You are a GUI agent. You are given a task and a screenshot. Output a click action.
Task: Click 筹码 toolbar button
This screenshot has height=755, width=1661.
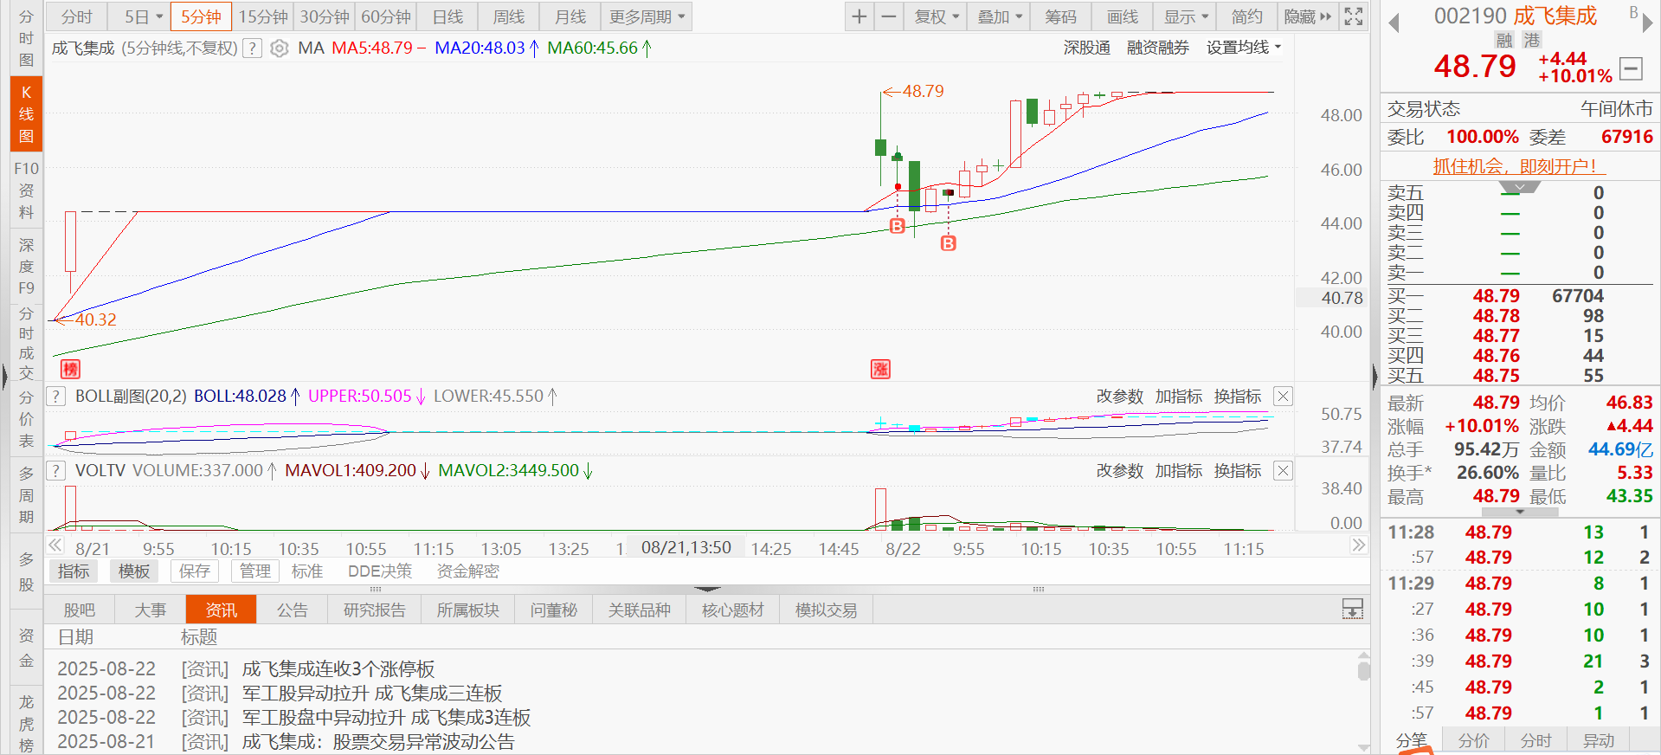(1060, 16)
